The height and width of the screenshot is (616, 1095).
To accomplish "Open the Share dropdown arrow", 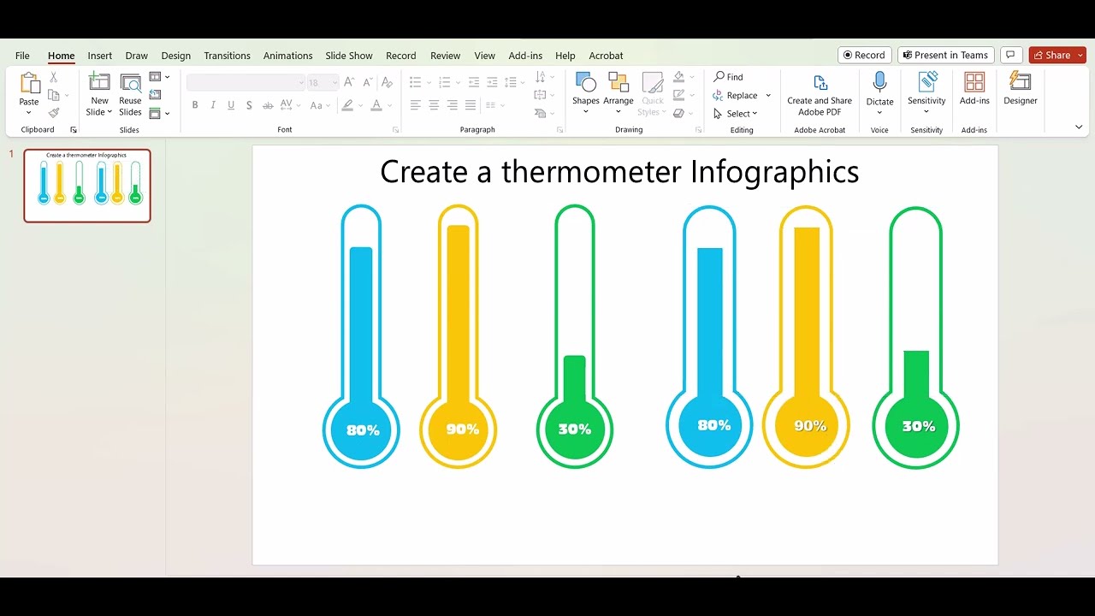I will pyautogui.click(x=1081, y=55).
